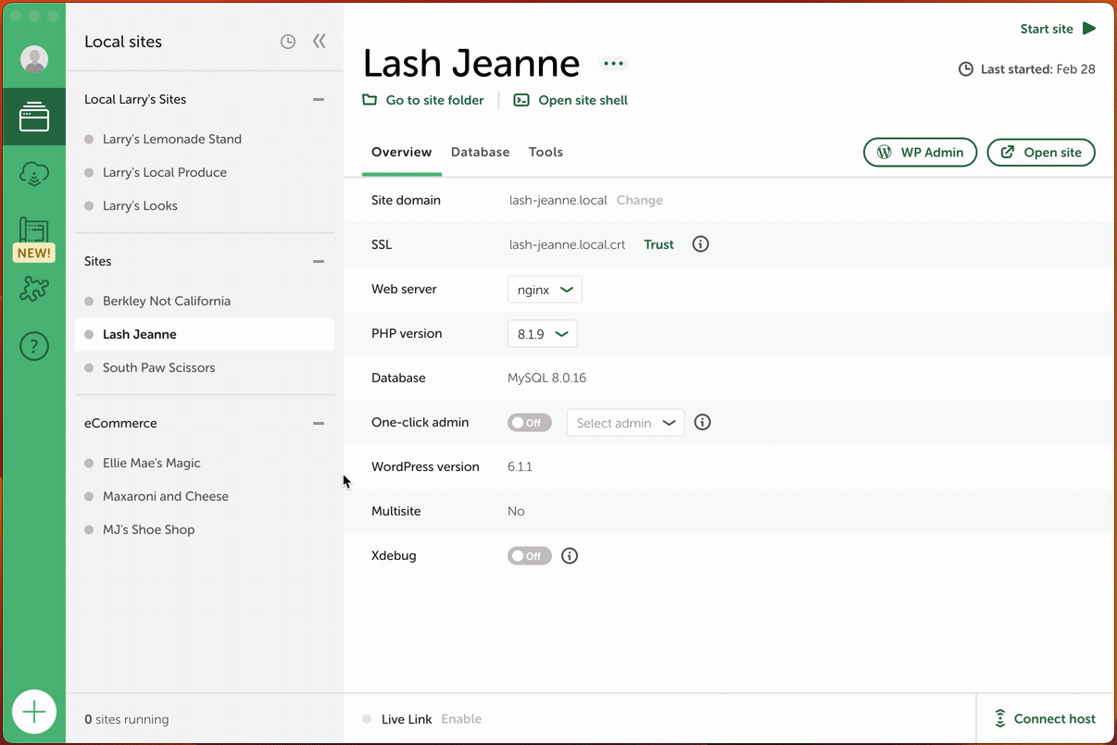Click the Lash Jeanne site title heading
The width and height of the screenshot is (1117, 745).
(471, 64)
